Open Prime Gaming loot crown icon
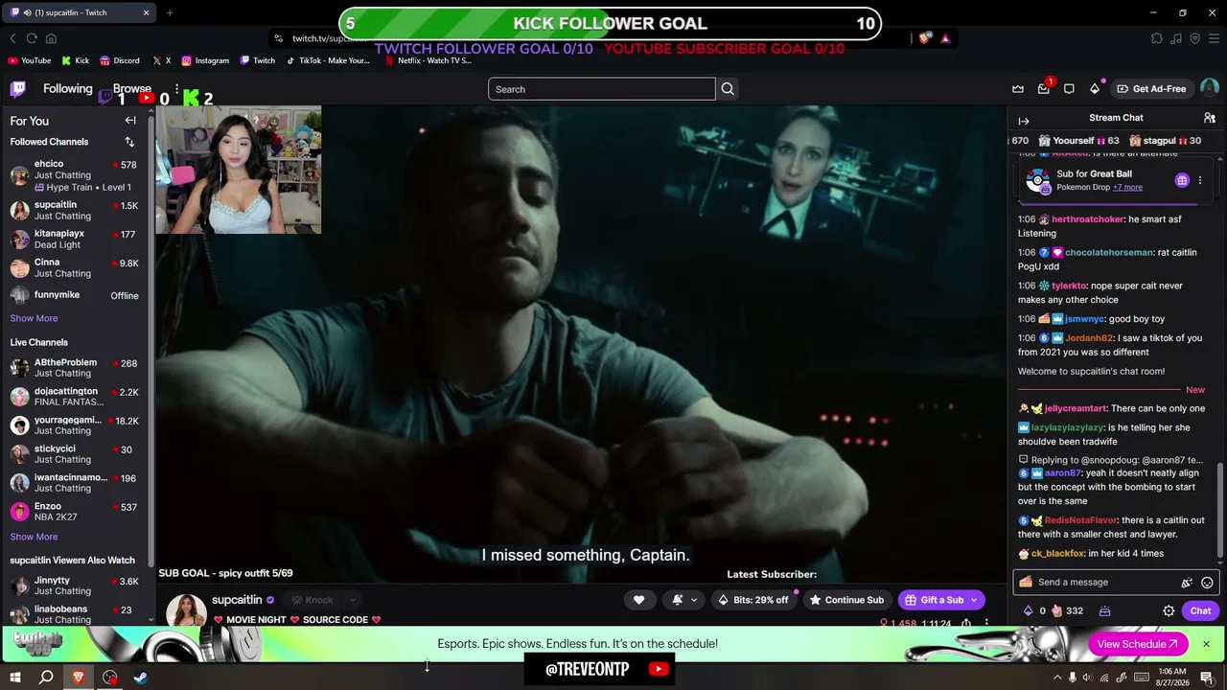Image resolution: width=1227 pixels, height=690 pixels. 1018,89
